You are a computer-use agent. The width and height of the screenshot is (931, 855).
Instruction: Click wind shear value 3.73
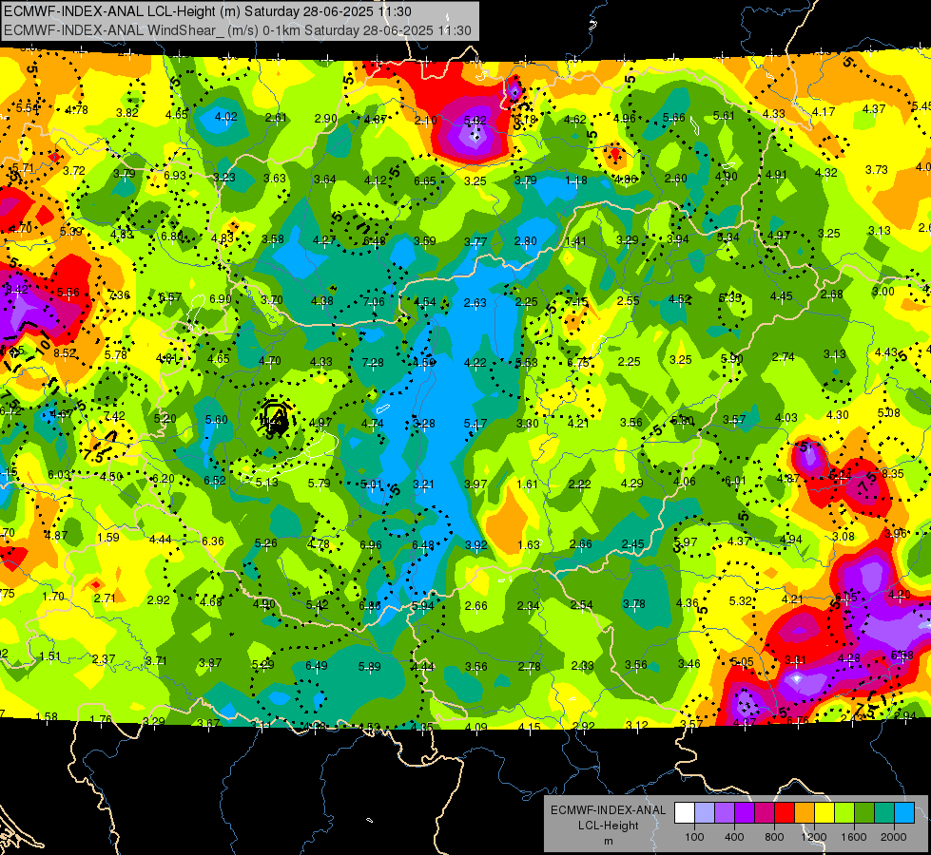tap(877, 170)
